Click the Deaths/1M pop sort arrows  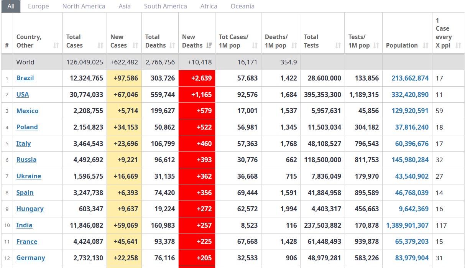click(x=294, y=45)
